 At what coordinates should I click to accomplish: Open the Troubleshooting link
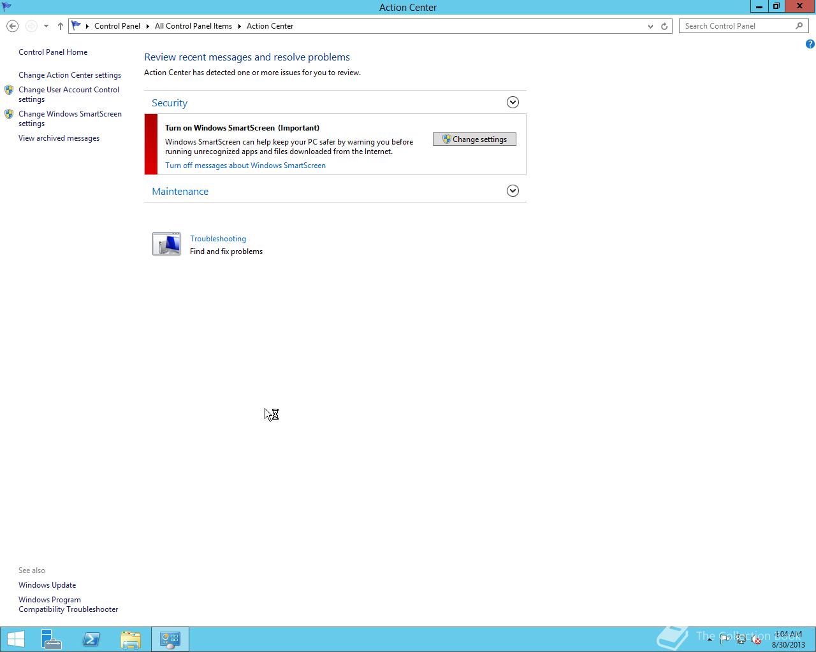[x=218, y=239]
